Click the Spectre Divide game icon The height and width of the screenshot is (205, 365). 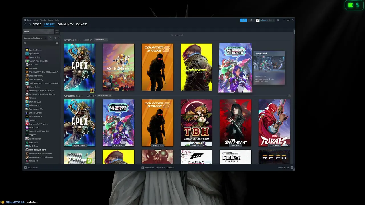tap(27, 50)
